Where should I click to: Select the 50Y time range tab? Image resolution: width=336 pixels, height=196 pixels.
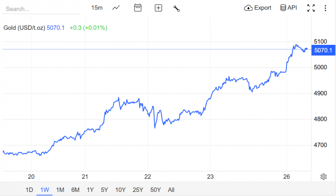(155, 190)
